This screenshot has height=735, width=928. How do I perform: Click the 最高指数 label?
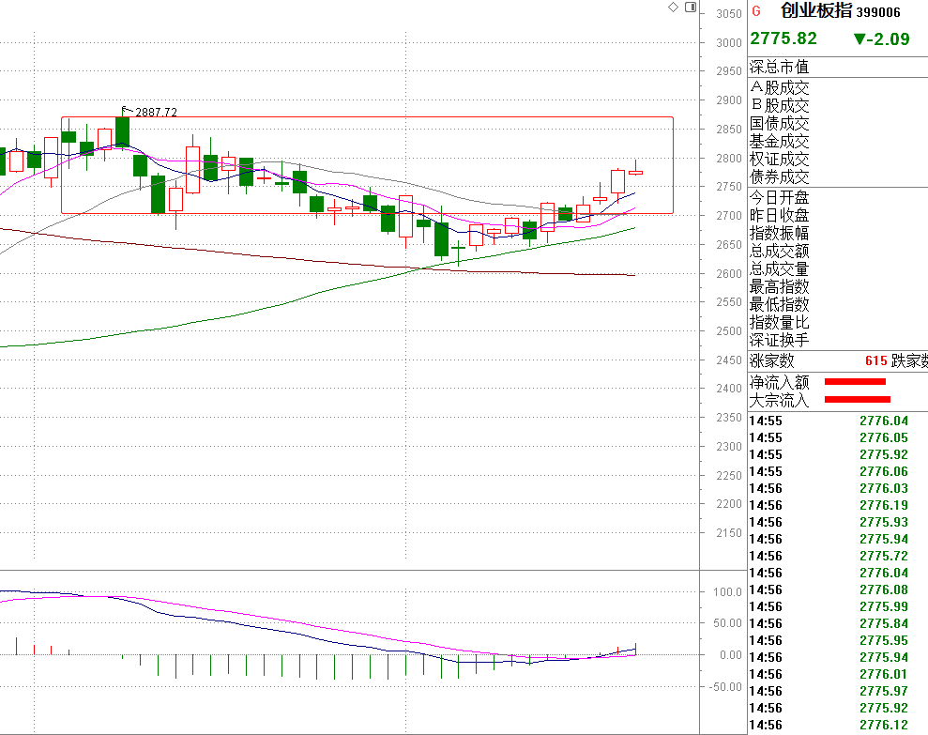coord(779,286)
